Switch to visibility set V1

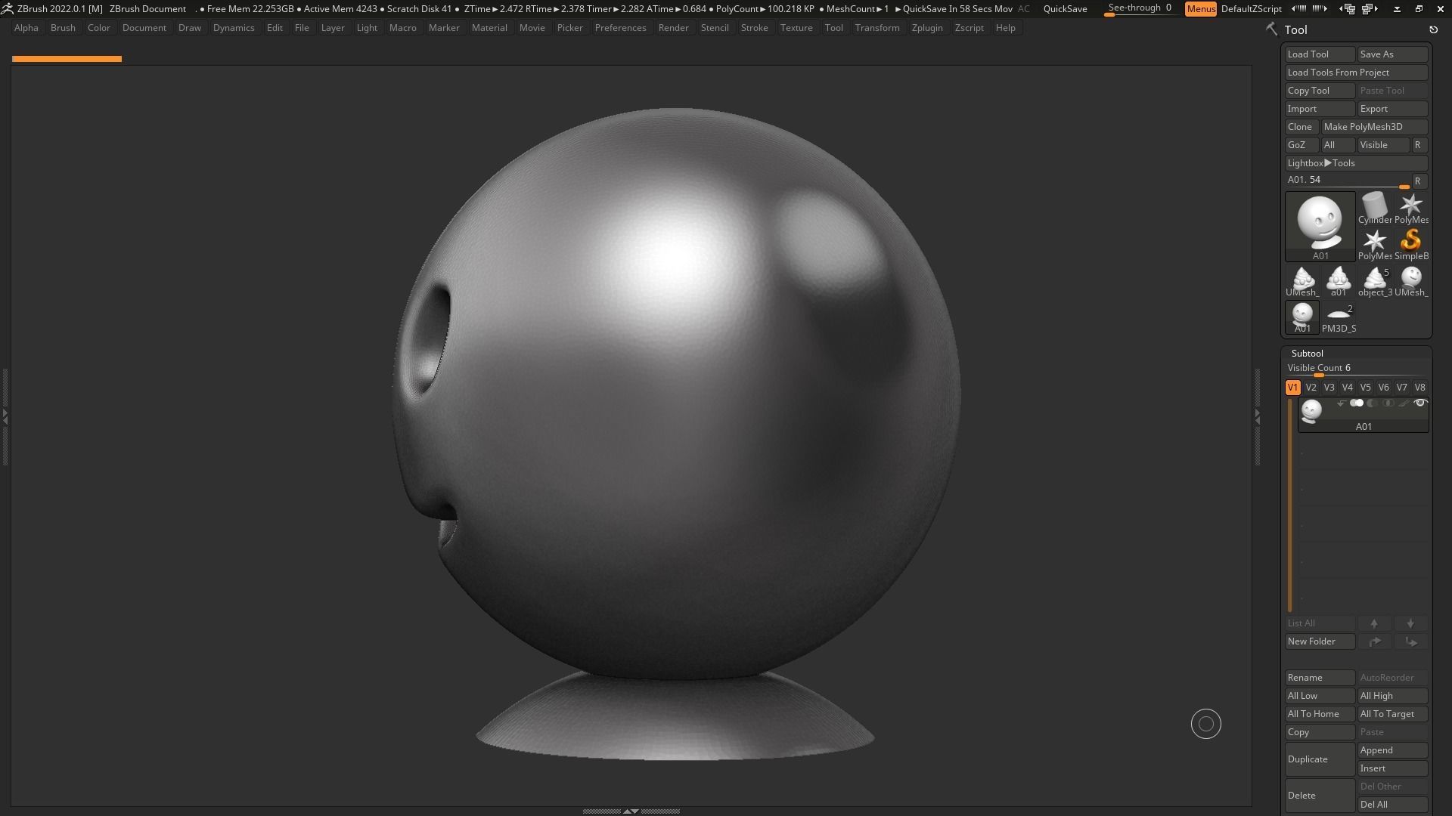[1292, 388]
